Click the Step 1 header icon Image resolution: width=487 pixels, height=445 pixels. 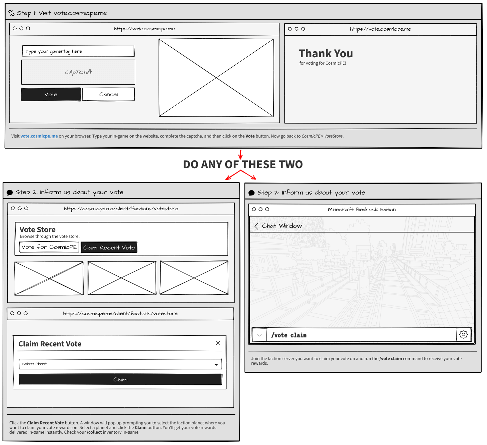pyautogui.click(x=11, y=13)
